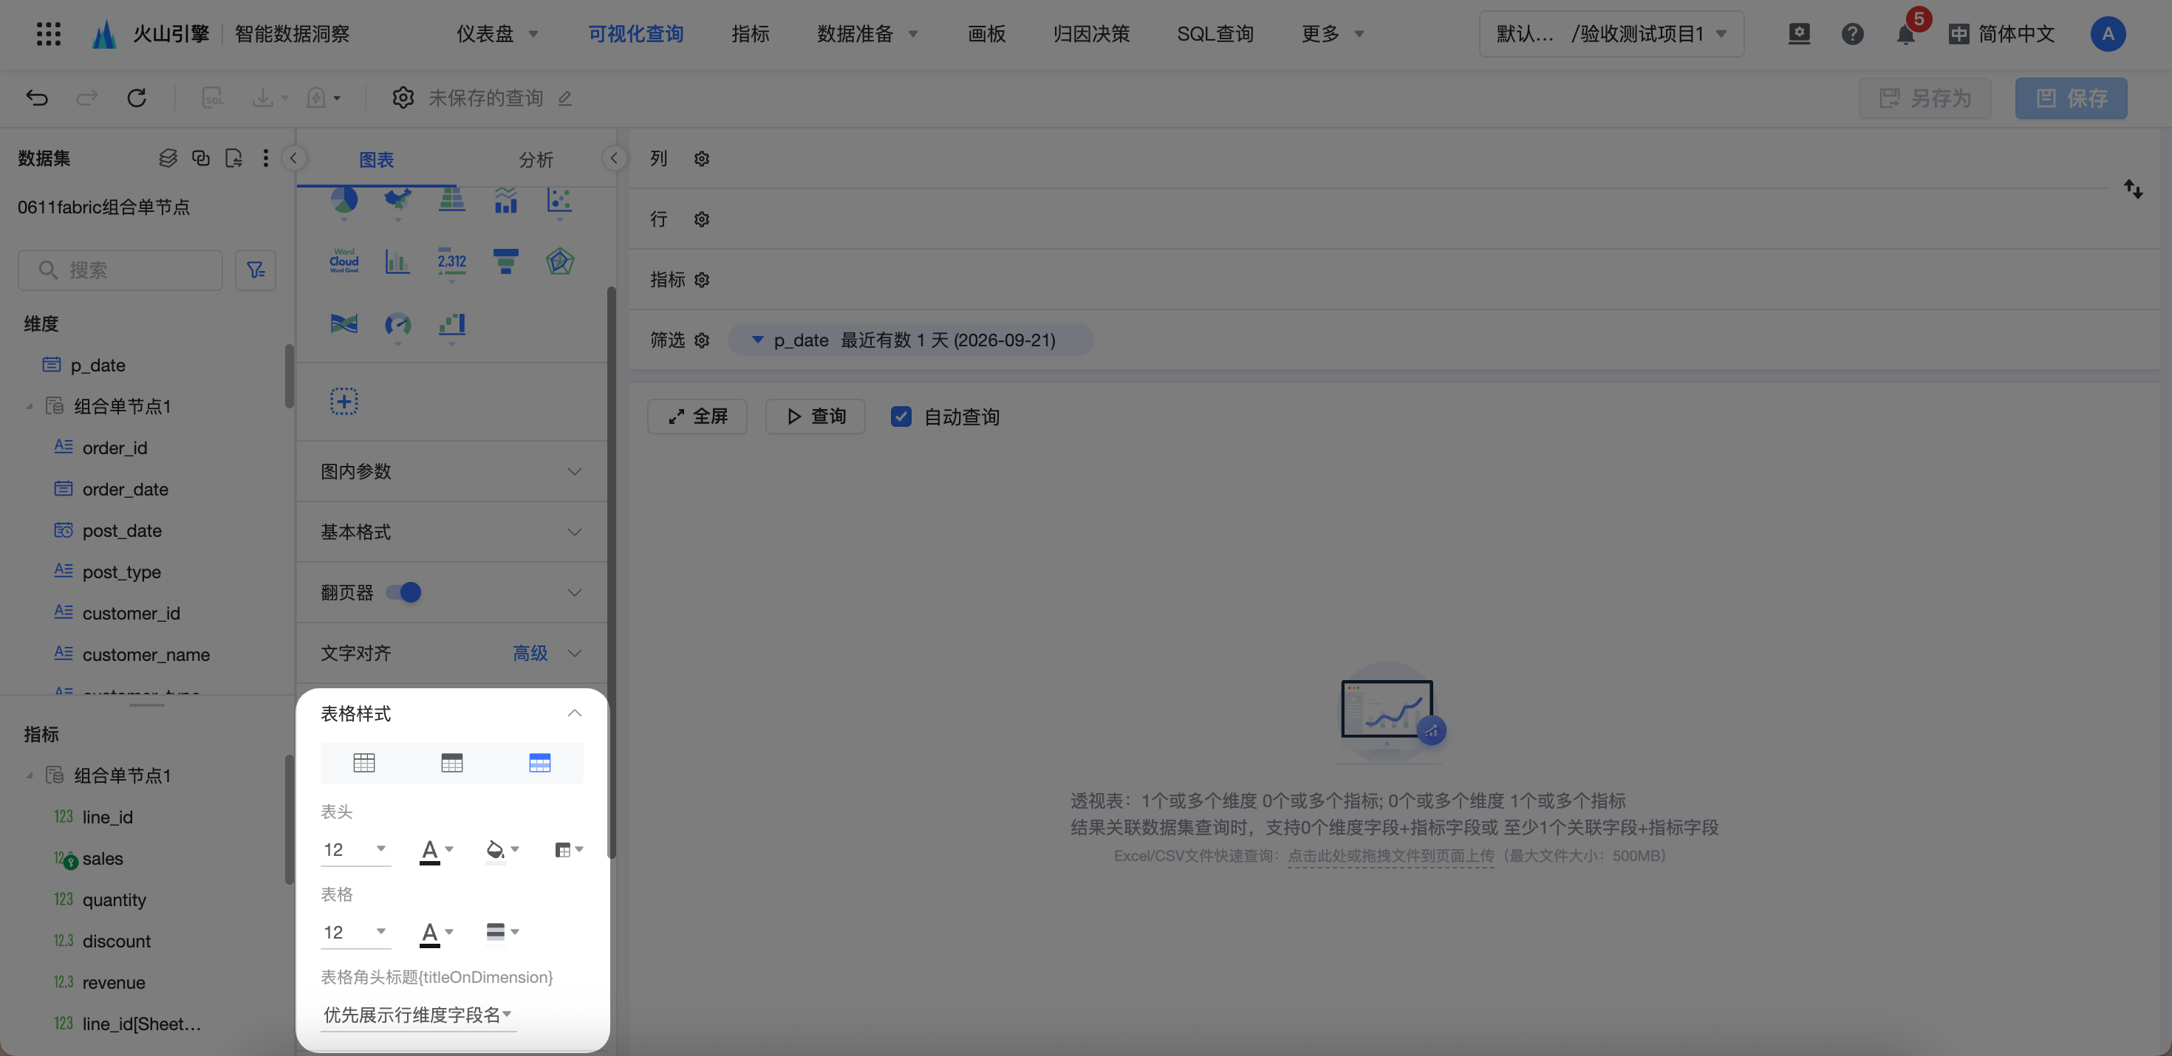Select the funnel chart icon
The width and height of the screenshot is (2172, 1056).
click(x=506, y=261)
